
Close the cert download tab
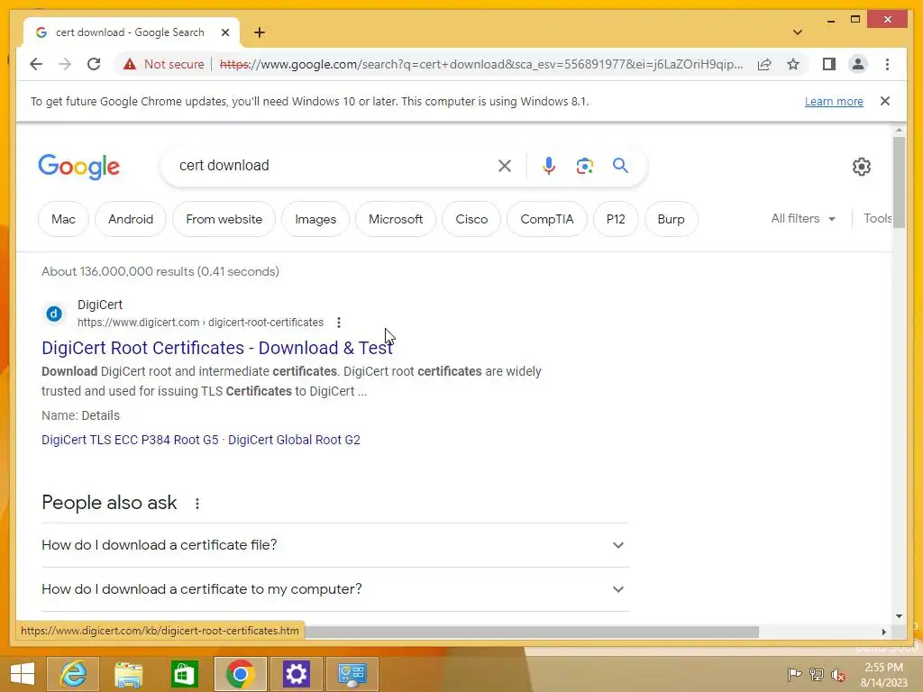pos(224,32)
